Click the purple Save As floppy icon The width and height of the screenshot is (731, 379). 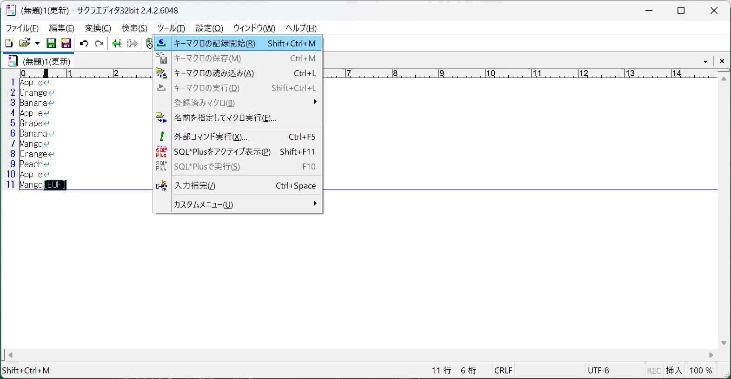pos(66,44)
